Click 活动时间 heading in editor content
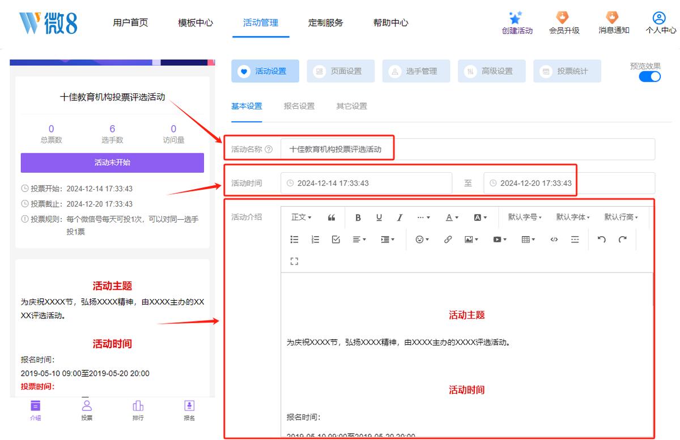Screen dimensions: 680x440 (x=467, y=390)
